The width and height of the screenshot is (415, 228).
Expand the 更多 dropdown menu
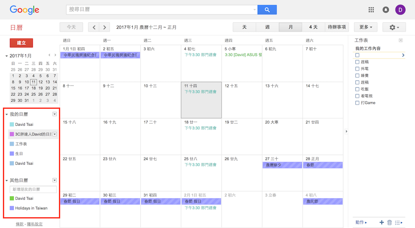coord(365,27)
